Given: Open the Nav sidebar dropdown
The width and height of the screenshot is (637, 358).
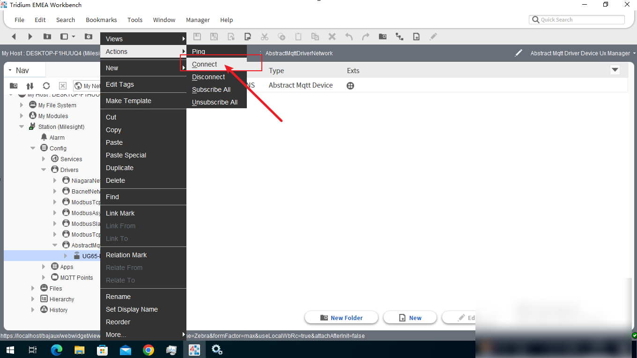Looking at the screenshot, I should click(x=10, y=70).
